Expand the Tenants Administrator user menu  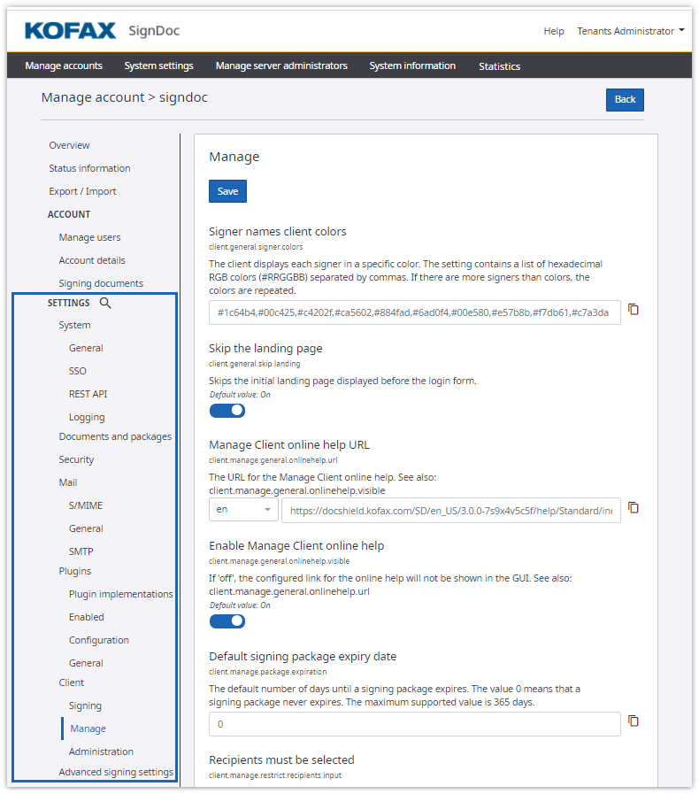(x=631, y=31)
